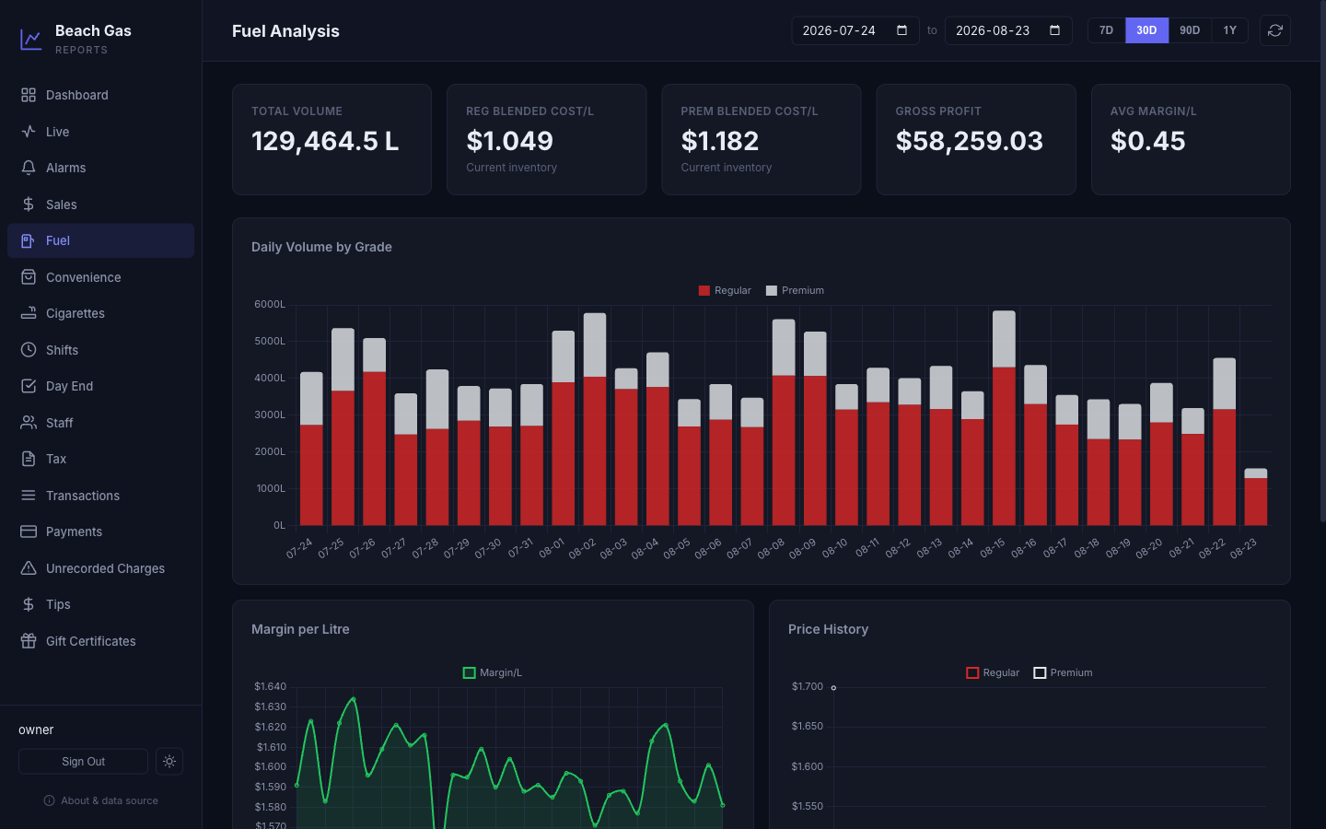Click the info icon beside About & data source

click(50, 800)
